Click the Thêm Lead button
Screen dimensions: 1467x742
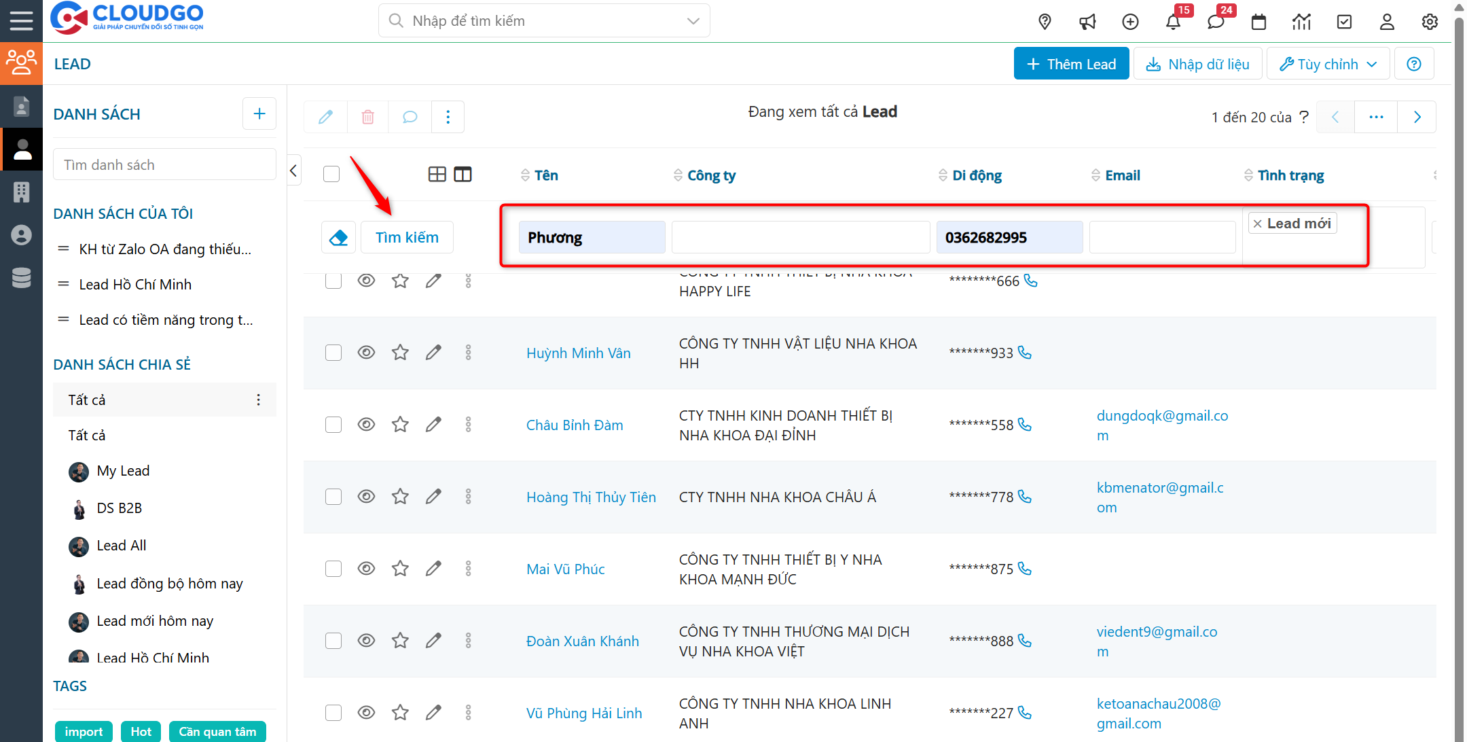tap(1071, 64)
